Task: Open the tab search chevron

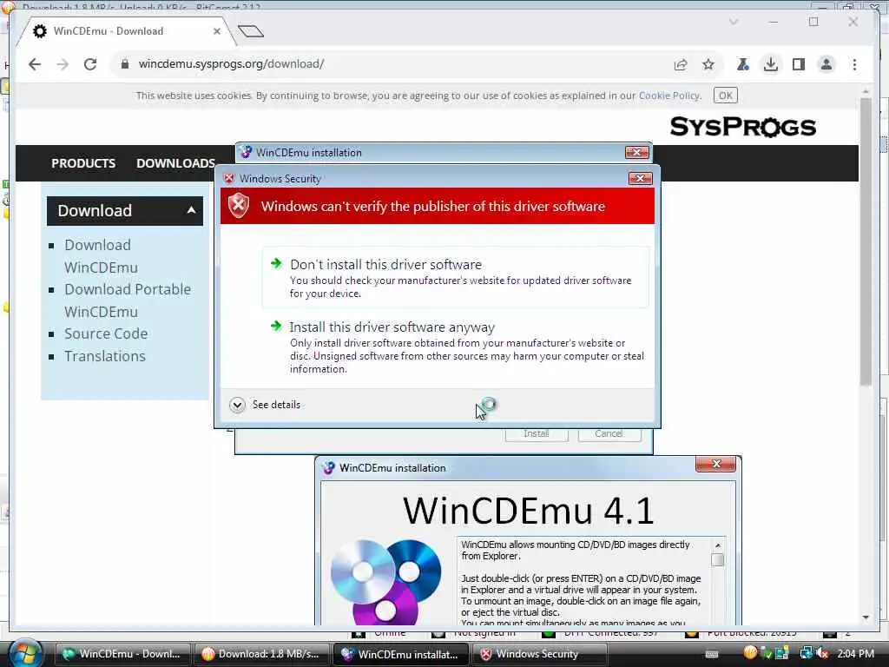Action: point(733,22)
